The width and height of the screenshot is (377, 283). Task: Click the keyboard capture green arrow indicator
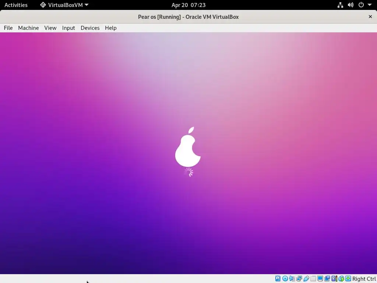click(x=348, y=279)
